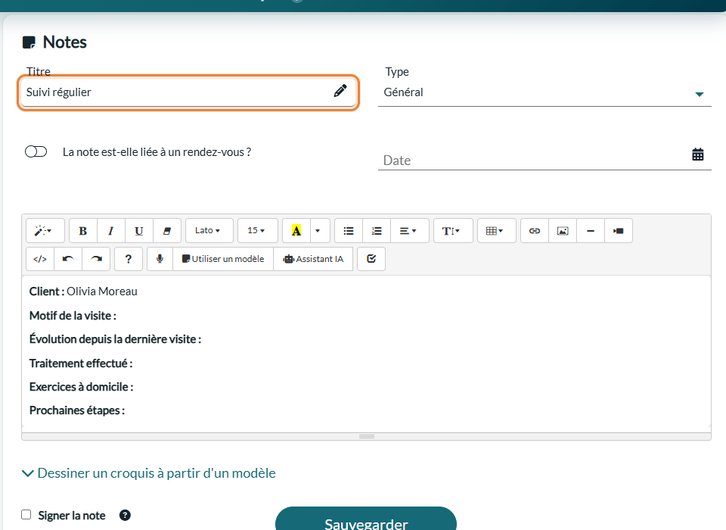Image resolution: width=726 pixels, height=530 pixels.
Task: Insert a picture into the note
Action: point(563,231)
